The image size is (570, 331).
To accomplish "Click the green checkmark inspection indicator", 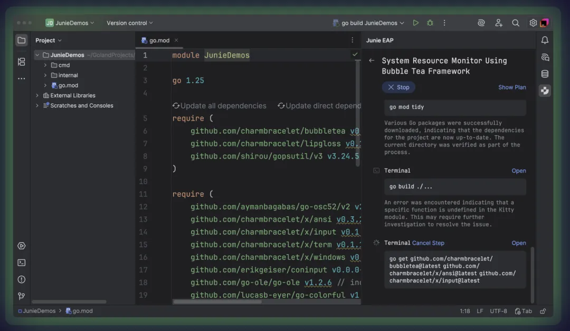I will 355,54.
